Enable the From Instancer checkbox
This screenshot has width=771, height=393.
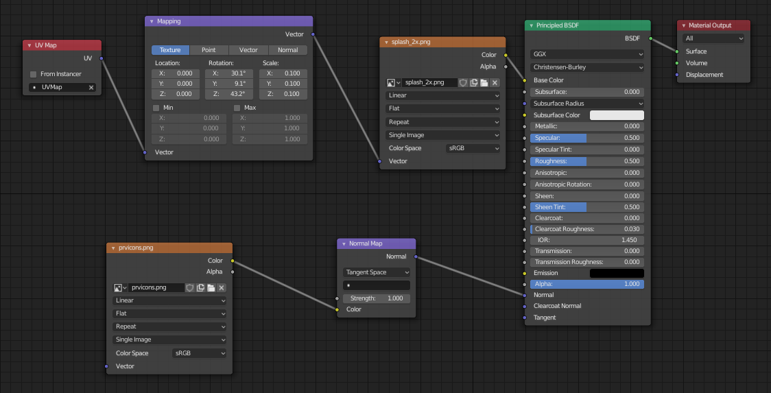pos(33,74)
